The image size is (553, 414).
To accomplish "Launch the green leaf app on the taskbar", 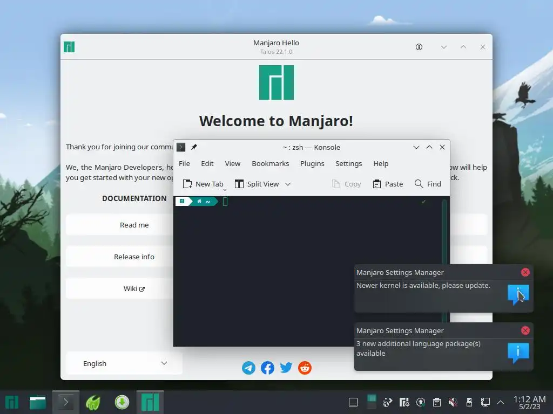I will (x=93, y=402).
